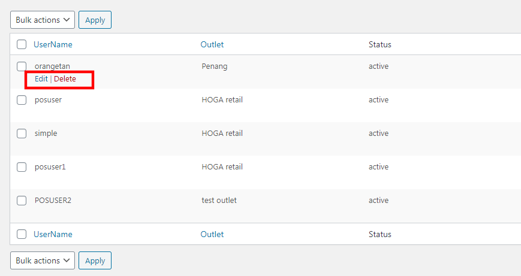Click the Status column header at top
This screenshot has width=521, height=276.
pyautogui.click(x=380, y=44)
